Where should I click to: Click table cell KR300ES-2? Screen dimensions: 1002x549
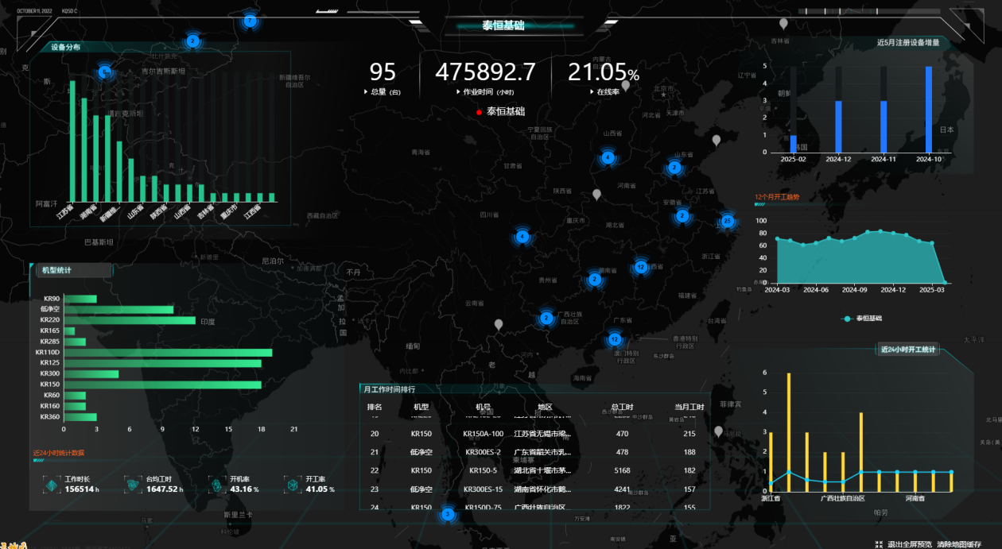(x=484, y=452)
